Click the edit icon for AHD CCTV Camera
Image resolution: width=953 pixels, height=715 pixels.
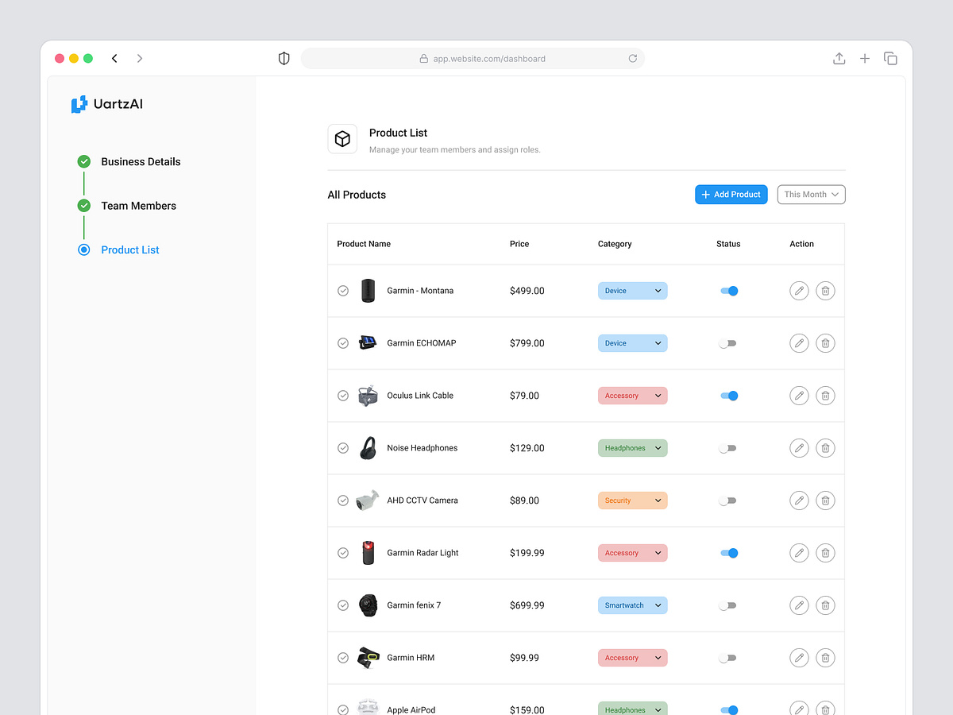[799, 500]
